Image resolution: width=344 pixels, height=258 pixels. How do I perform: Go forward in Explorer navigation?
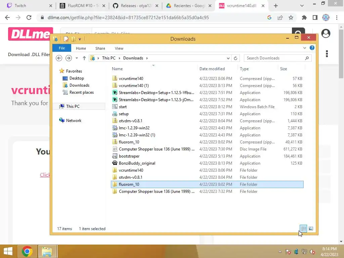point(69,58)
